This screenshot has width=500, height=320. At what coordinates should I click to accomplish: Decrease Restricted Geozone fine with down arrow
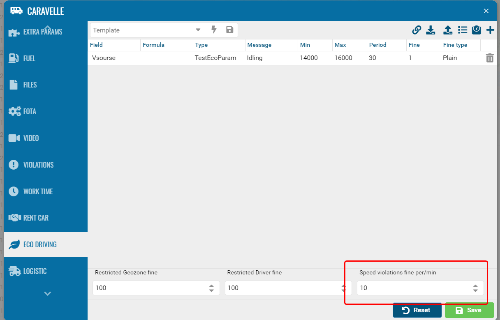point(211,290)
